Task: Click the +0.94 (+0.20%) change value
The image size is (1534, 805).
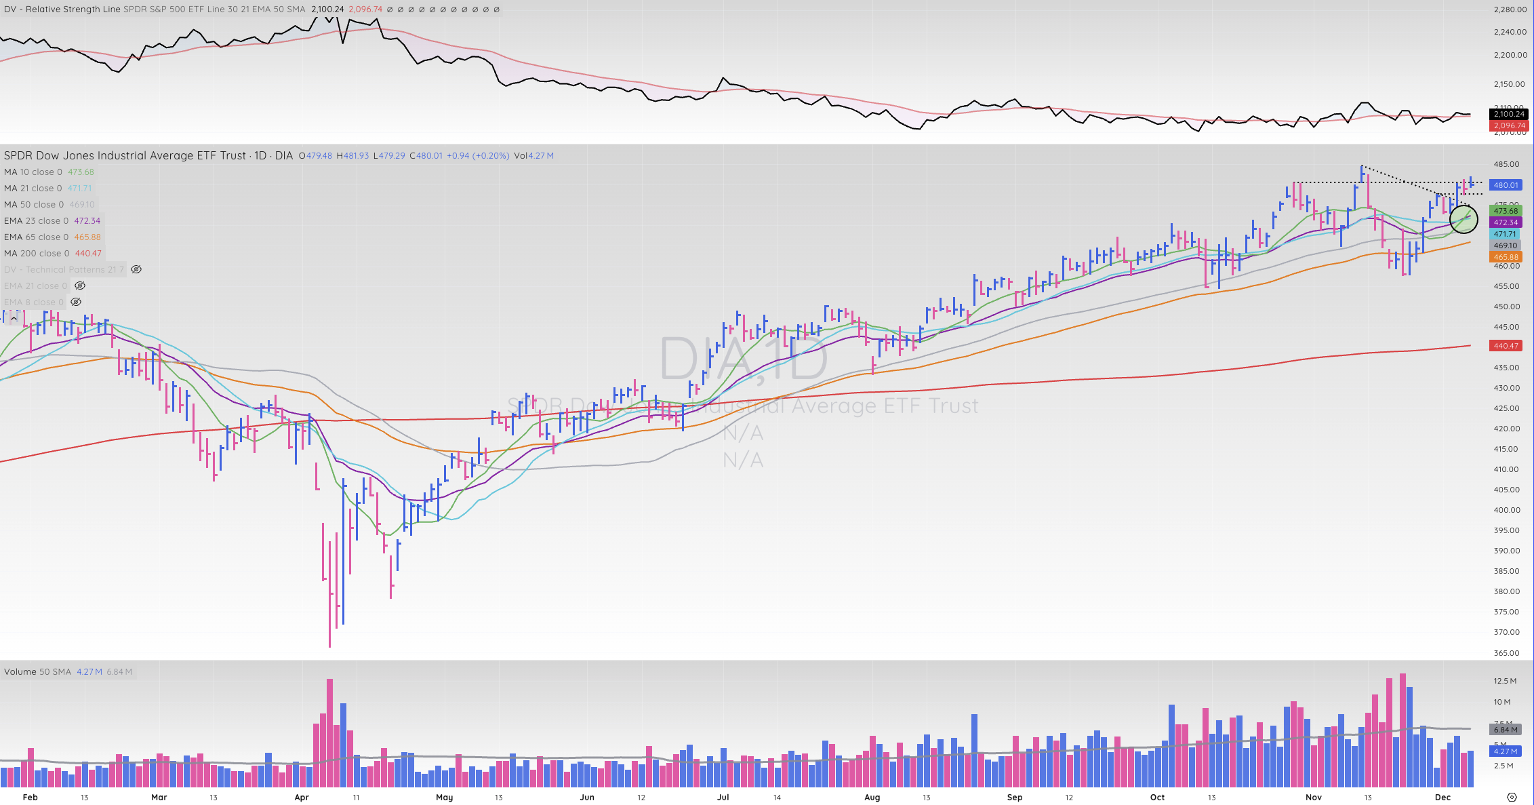Action: 478,155
